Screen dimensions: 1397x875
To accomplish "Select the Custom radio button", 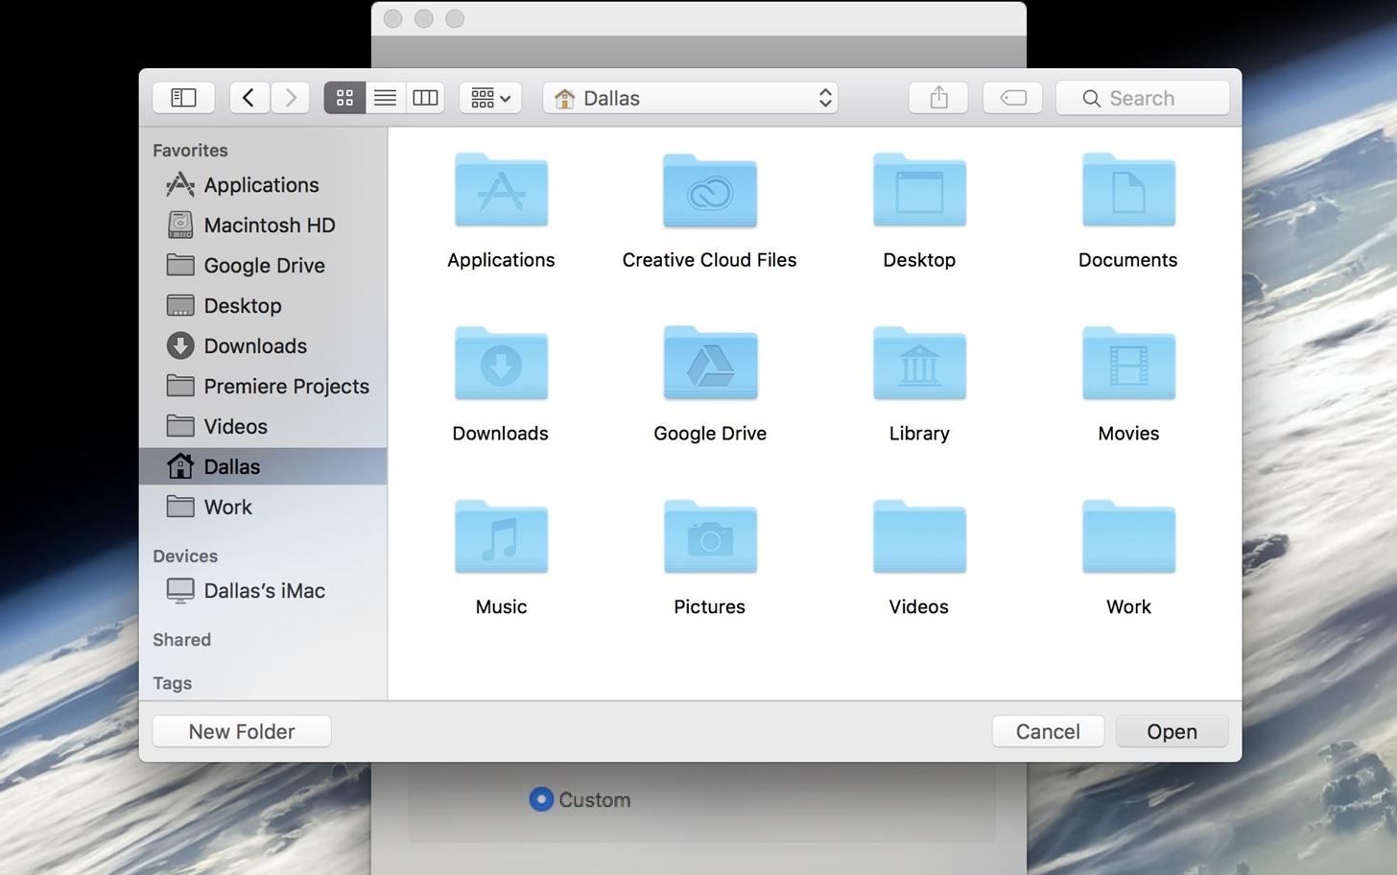I will 540,799.
